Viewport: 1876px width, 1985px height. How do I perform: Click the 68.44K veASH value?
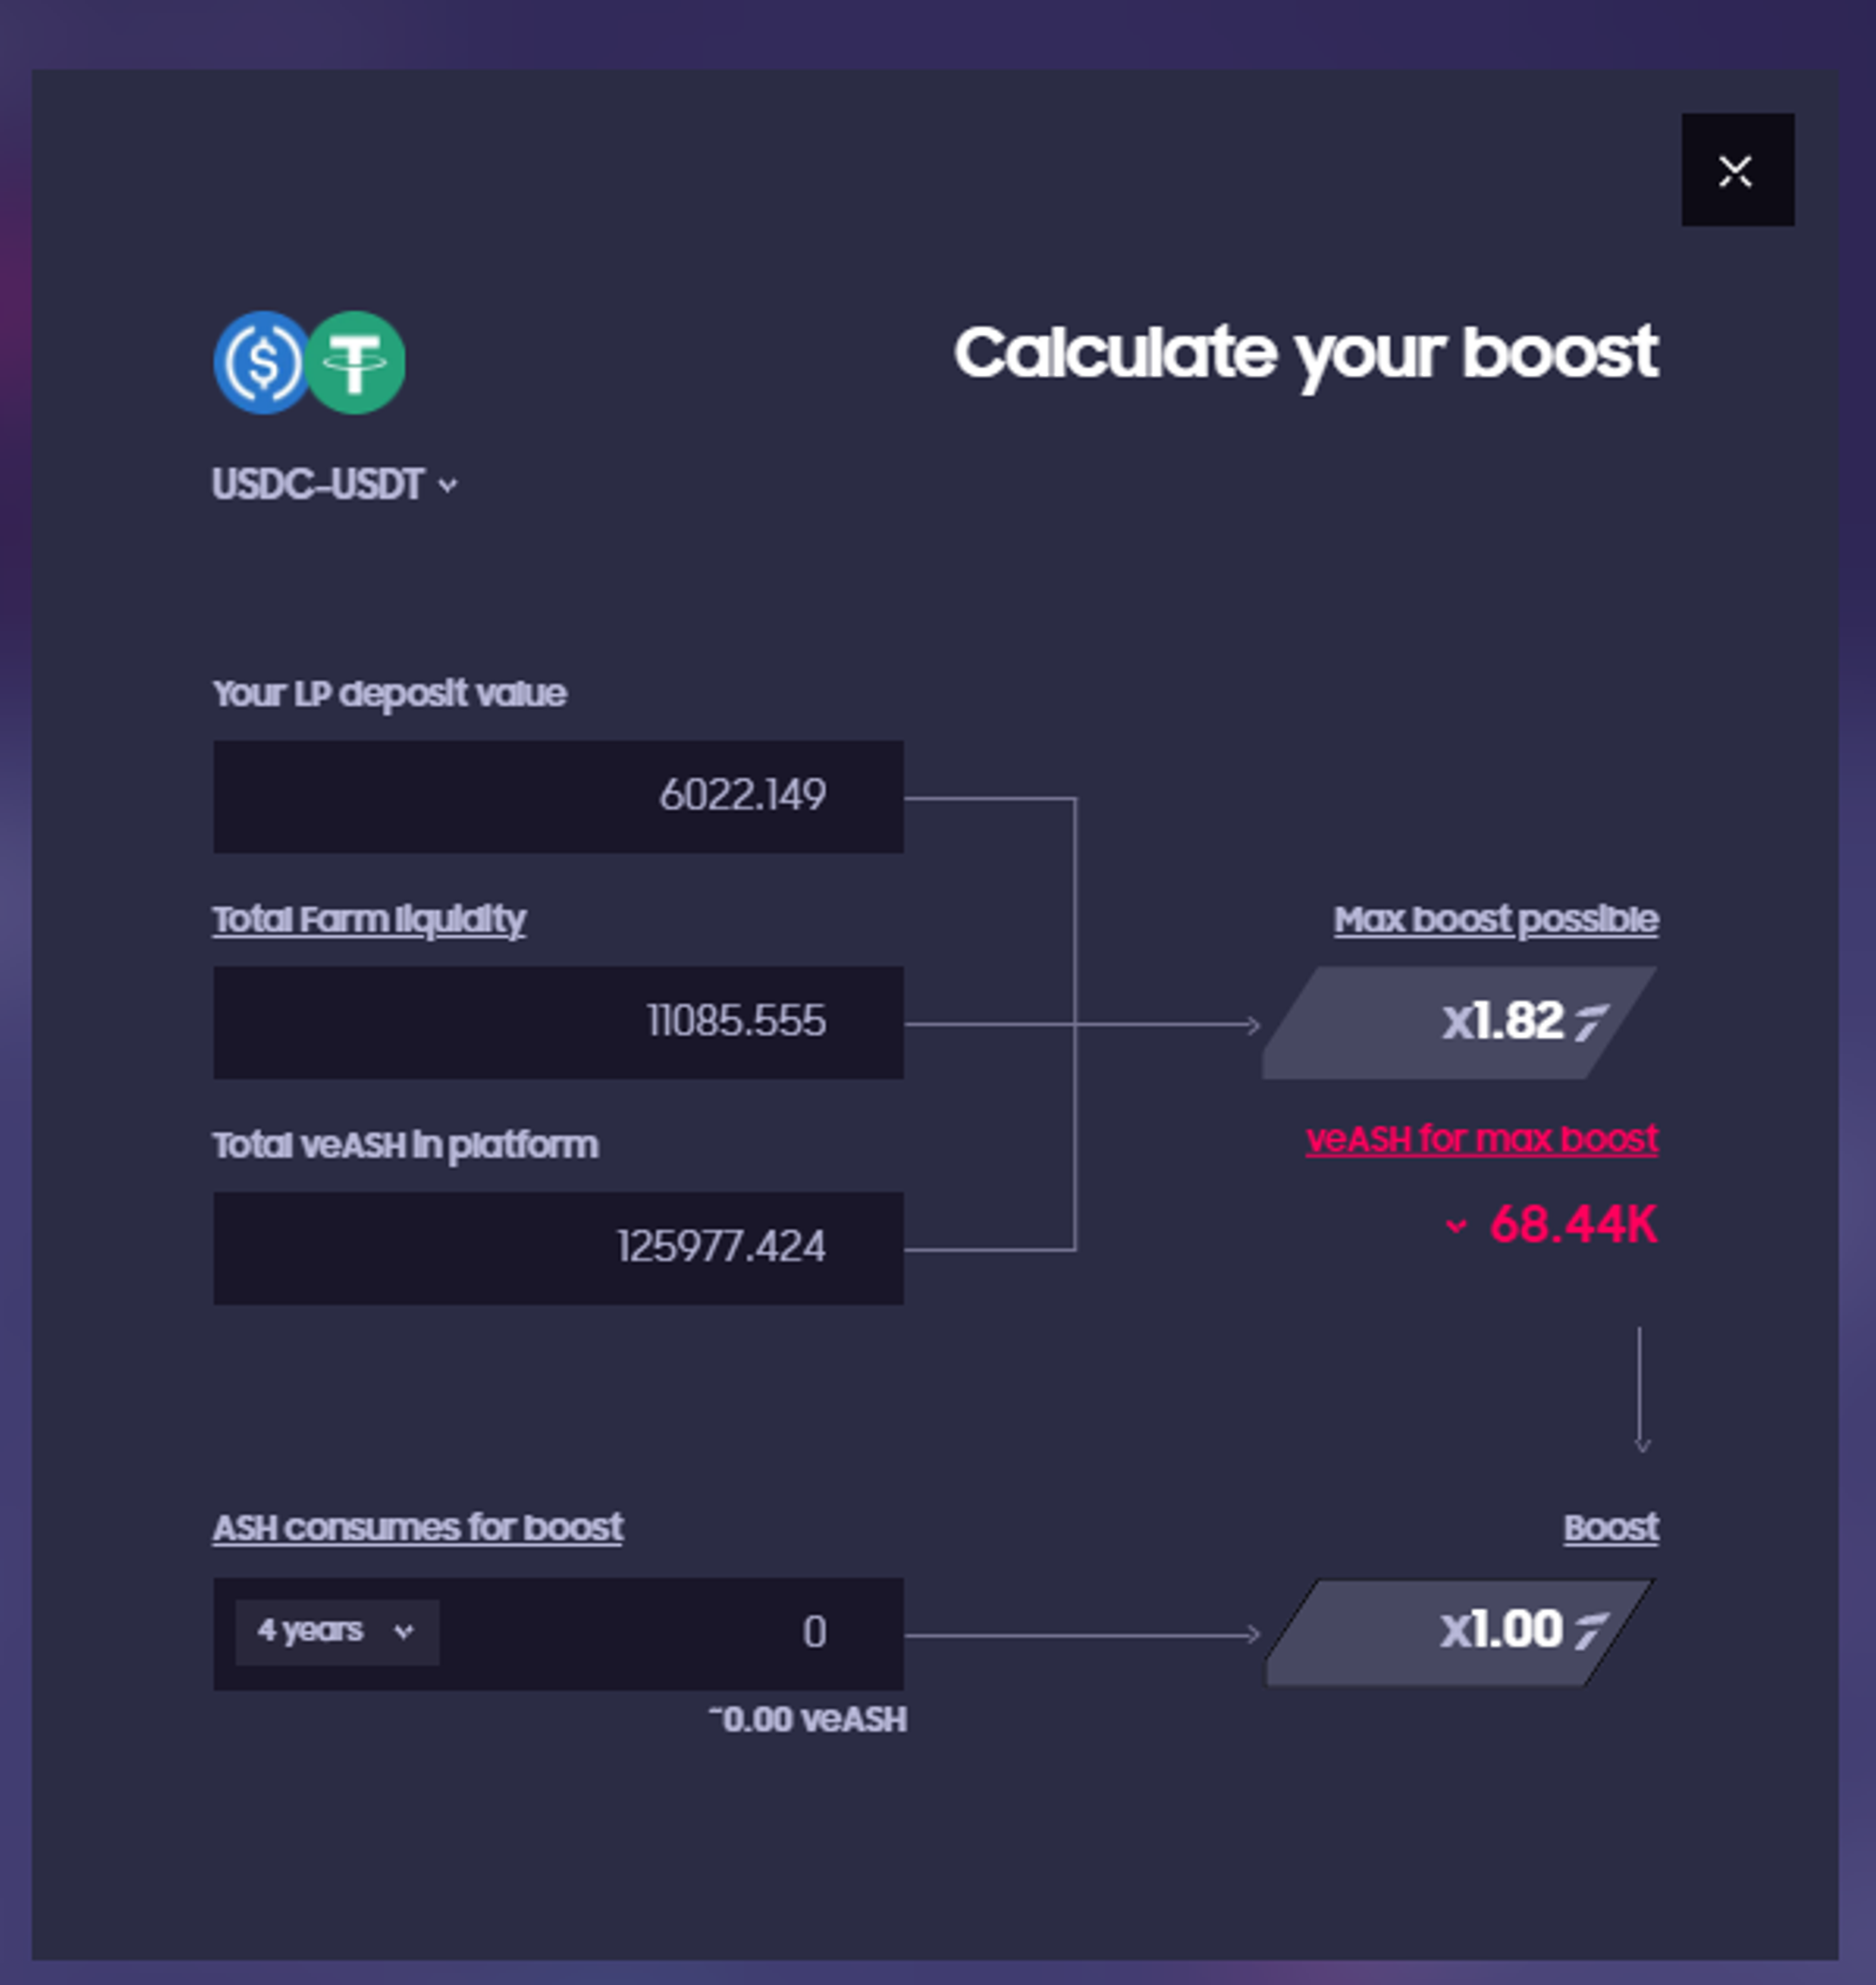click(x=1573, y=1225)
